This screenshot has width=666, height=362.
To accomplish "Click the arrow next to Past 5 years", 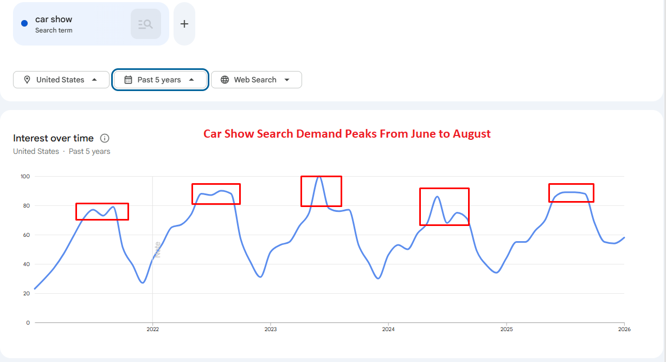I will [191, 80].
